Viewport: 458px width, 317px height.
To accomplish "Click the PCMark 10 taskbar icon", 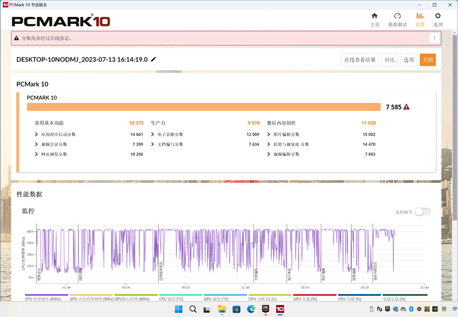I will [280, 309].
